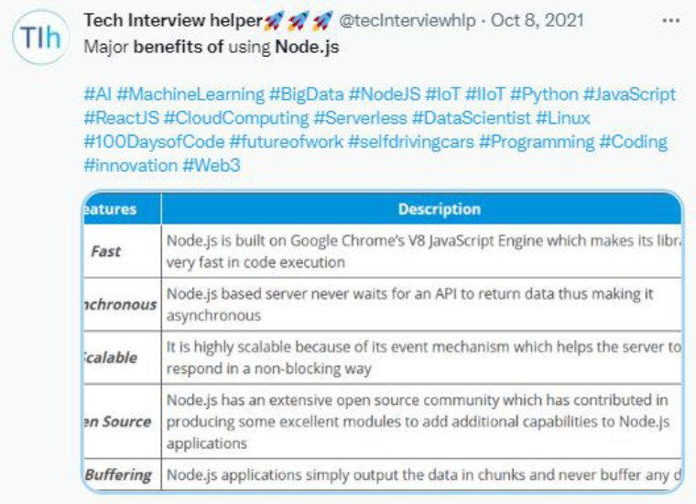The image size is (696, 504).
Task: Click the #100DaysofCode hashtag
Action: (154, 142)
